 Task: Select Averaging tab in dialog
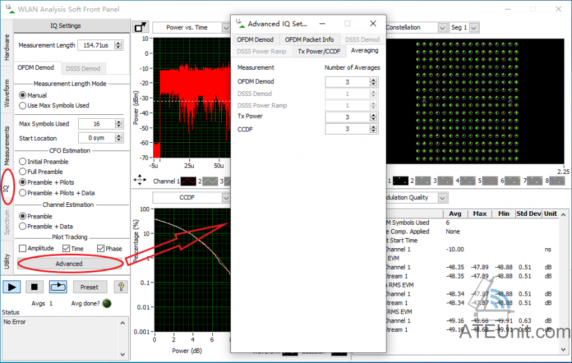364,51
